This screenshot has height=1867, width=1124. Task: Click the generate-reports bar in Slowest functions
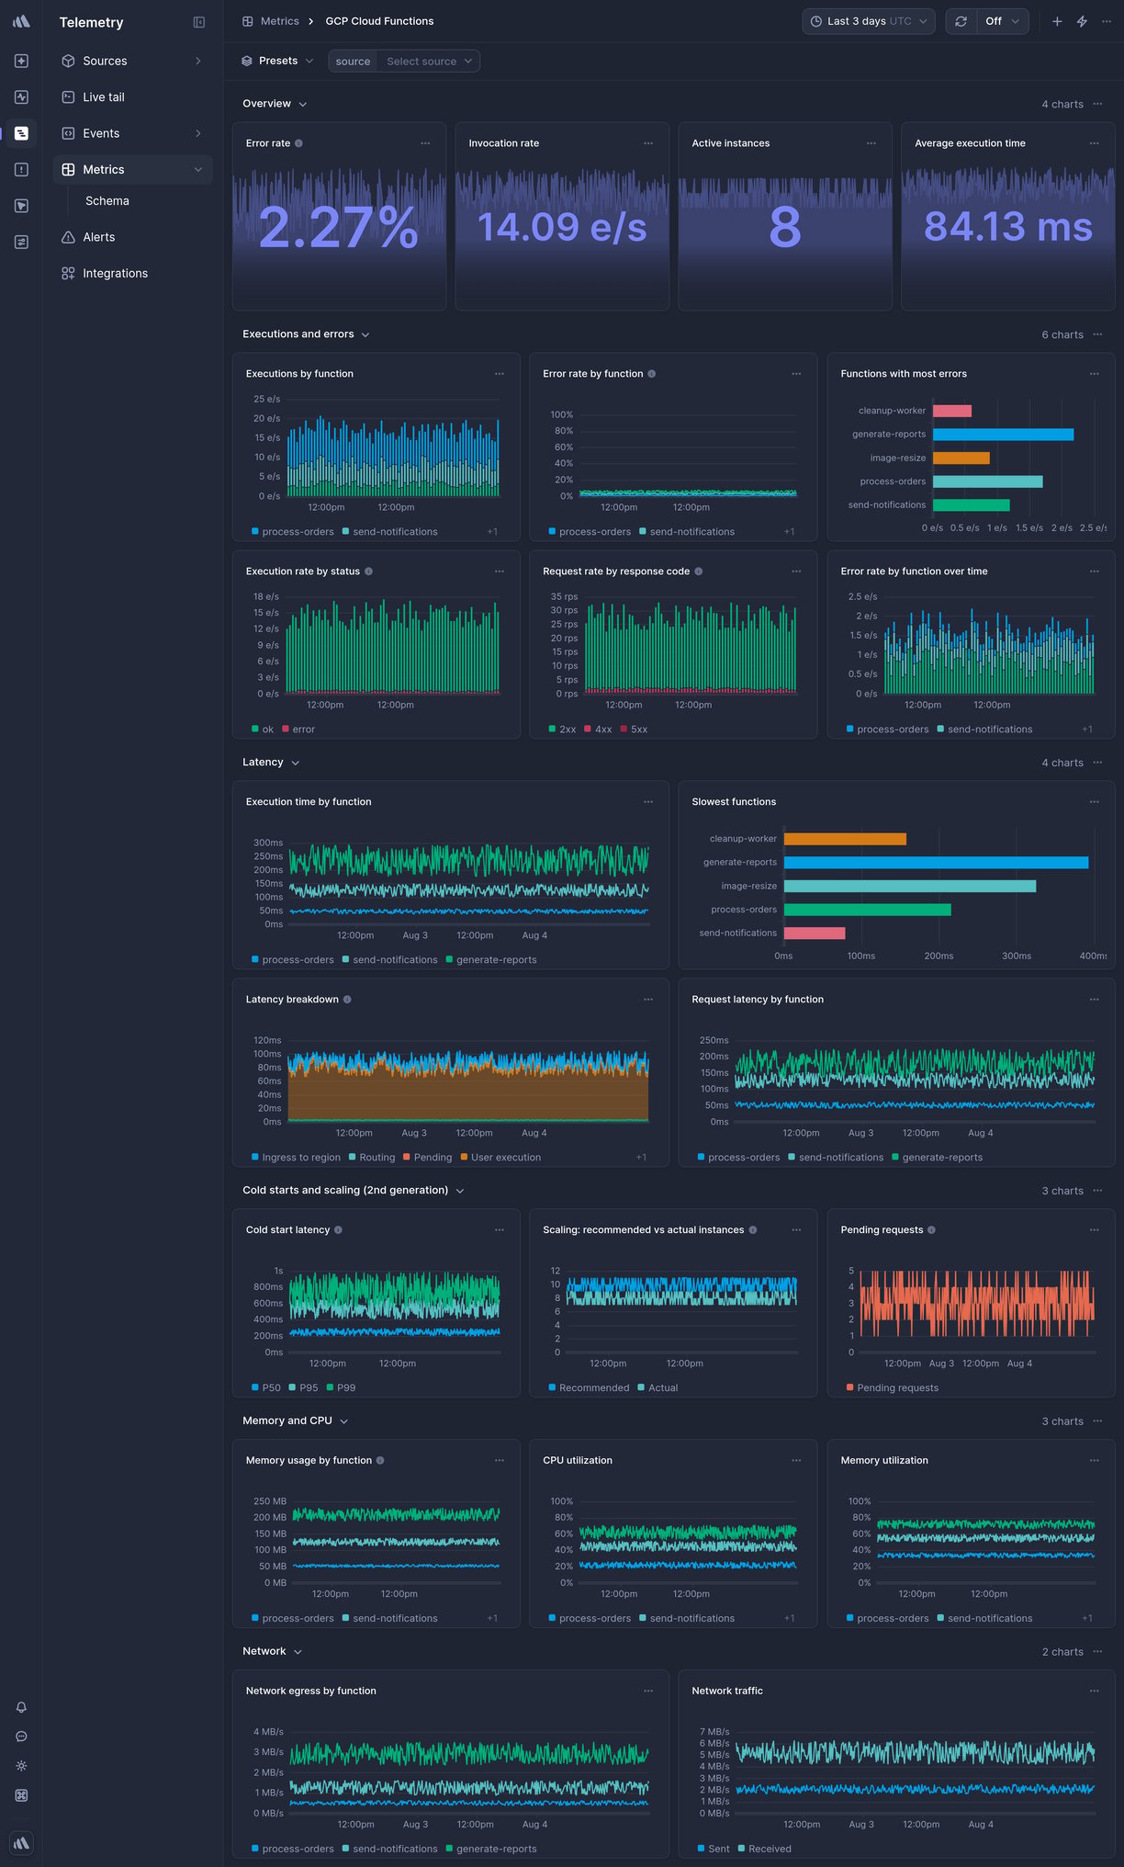pos(936,863)
